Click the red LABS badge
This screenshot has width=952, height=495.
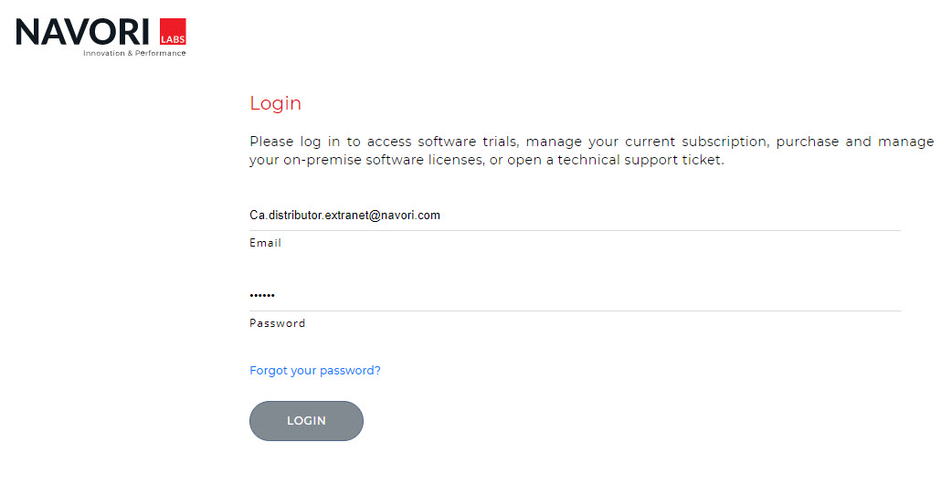(173, 33)
